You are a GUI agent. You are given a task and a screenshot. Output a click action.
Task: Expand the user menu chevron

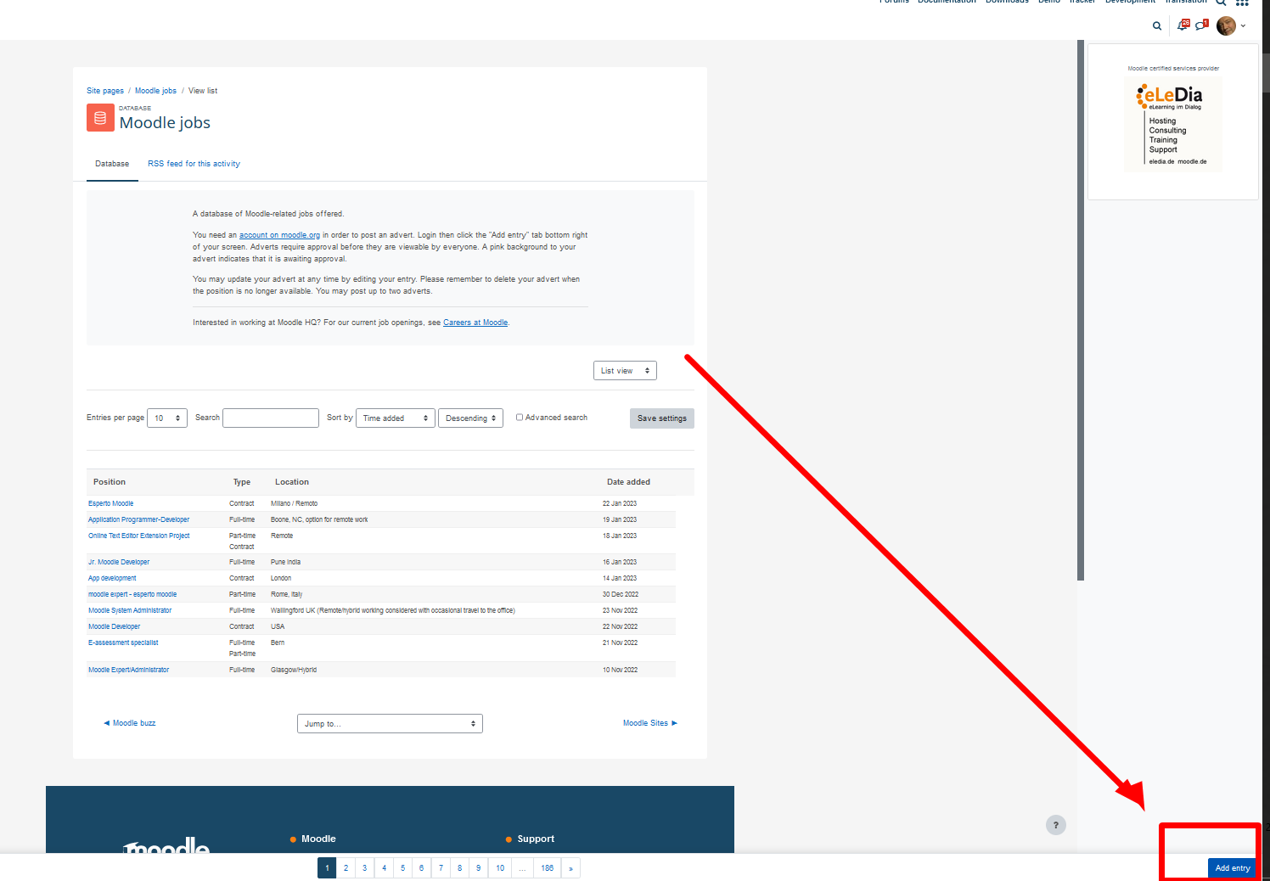pos(1243,26)
